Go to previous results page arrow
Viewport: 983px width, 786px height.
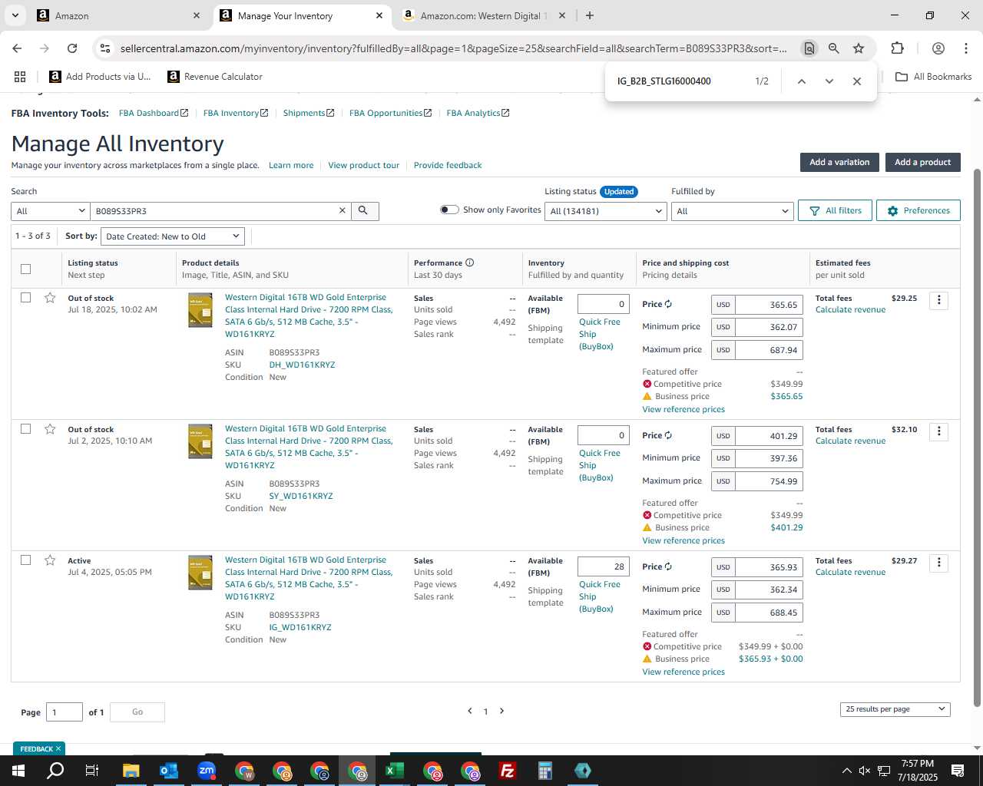click(469, 711)
